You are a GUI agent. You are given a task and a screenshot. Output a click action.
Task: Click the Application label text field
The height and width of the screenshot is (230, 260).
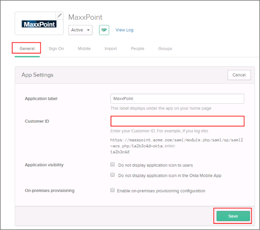[177, 99]
